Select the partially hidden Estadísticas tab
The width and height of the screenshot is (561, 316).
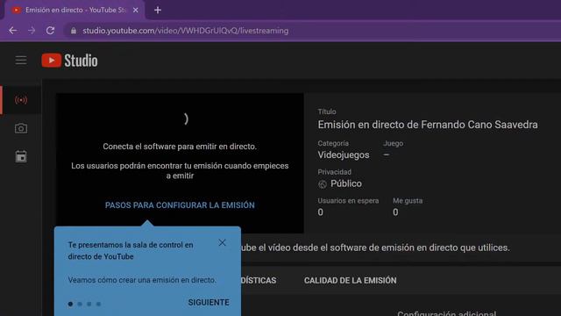(259, 281)
